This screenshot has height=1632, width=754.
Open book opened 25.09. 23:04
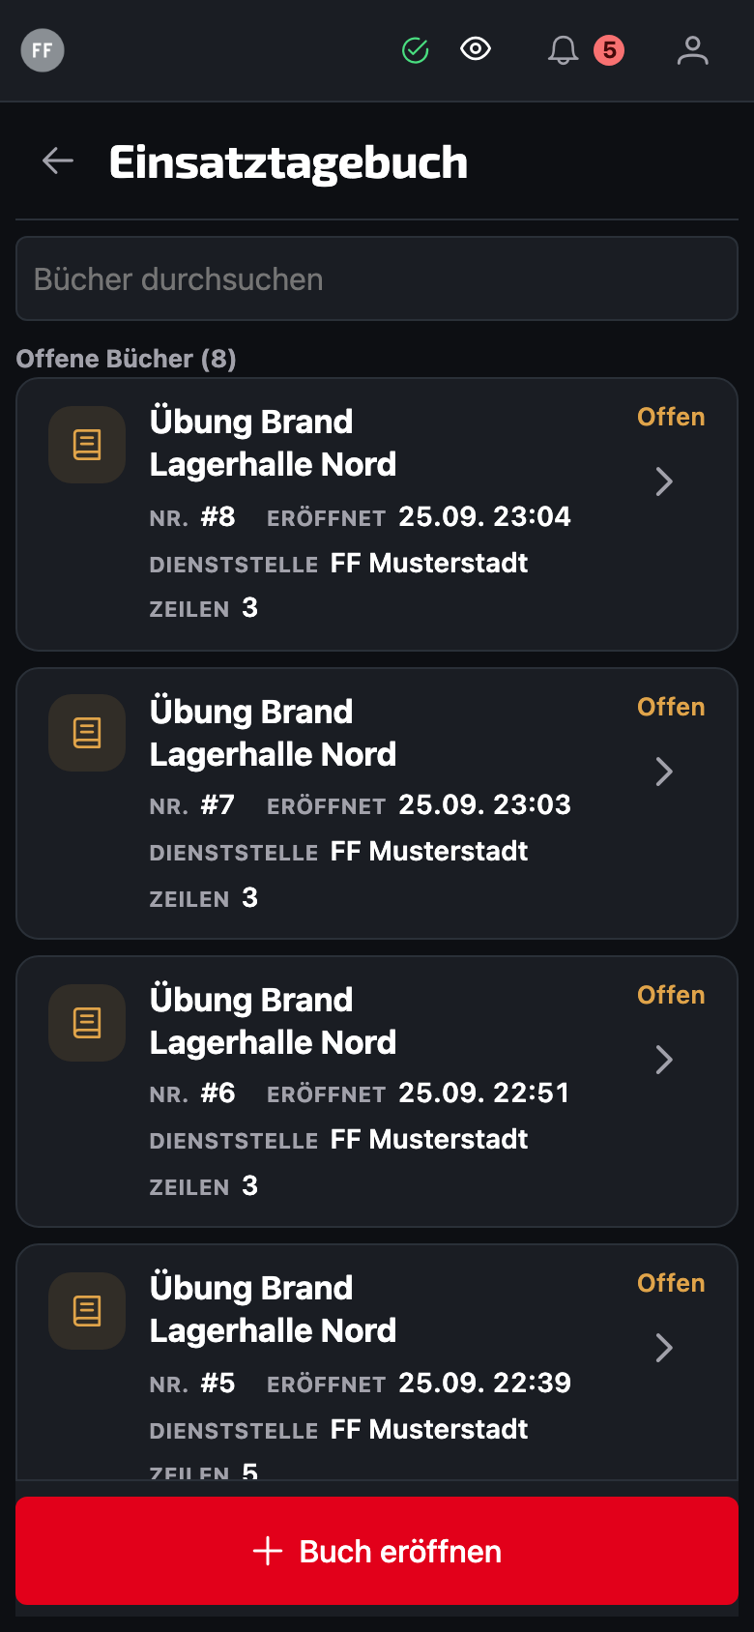click(377, 514)
